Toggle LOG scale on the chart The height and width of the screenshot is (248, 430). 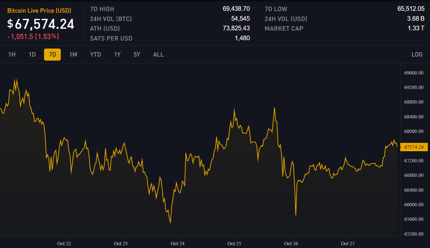point(417,55)
